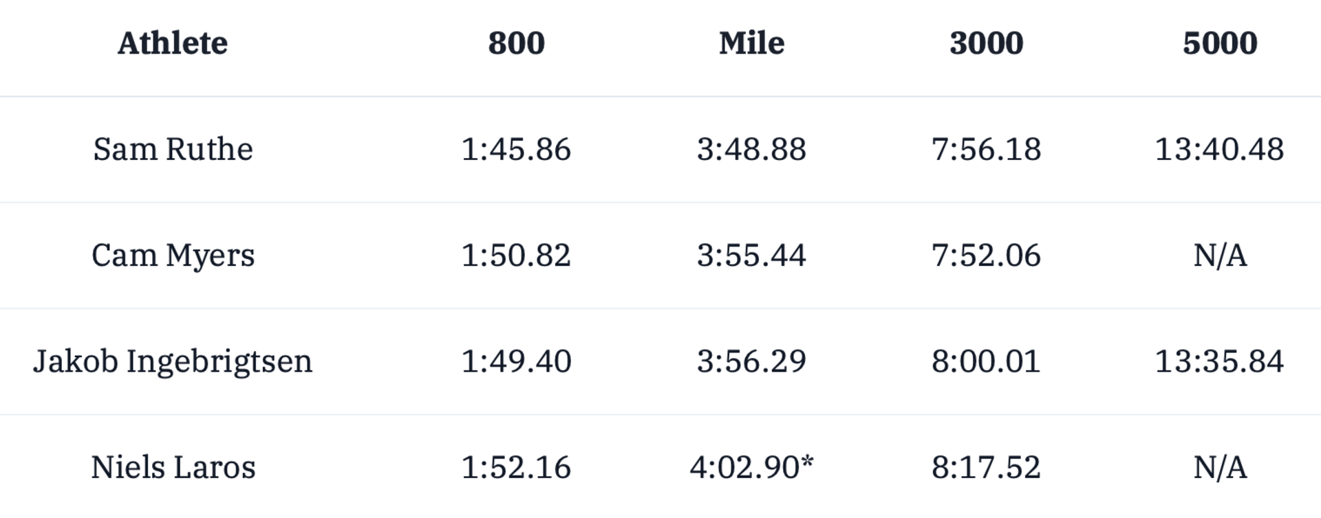This screenshot has width=1321, height=518.
Task: Click Ingebrigtsen's 3000 time 8:00.01
Action: click(x=986, y=361)
